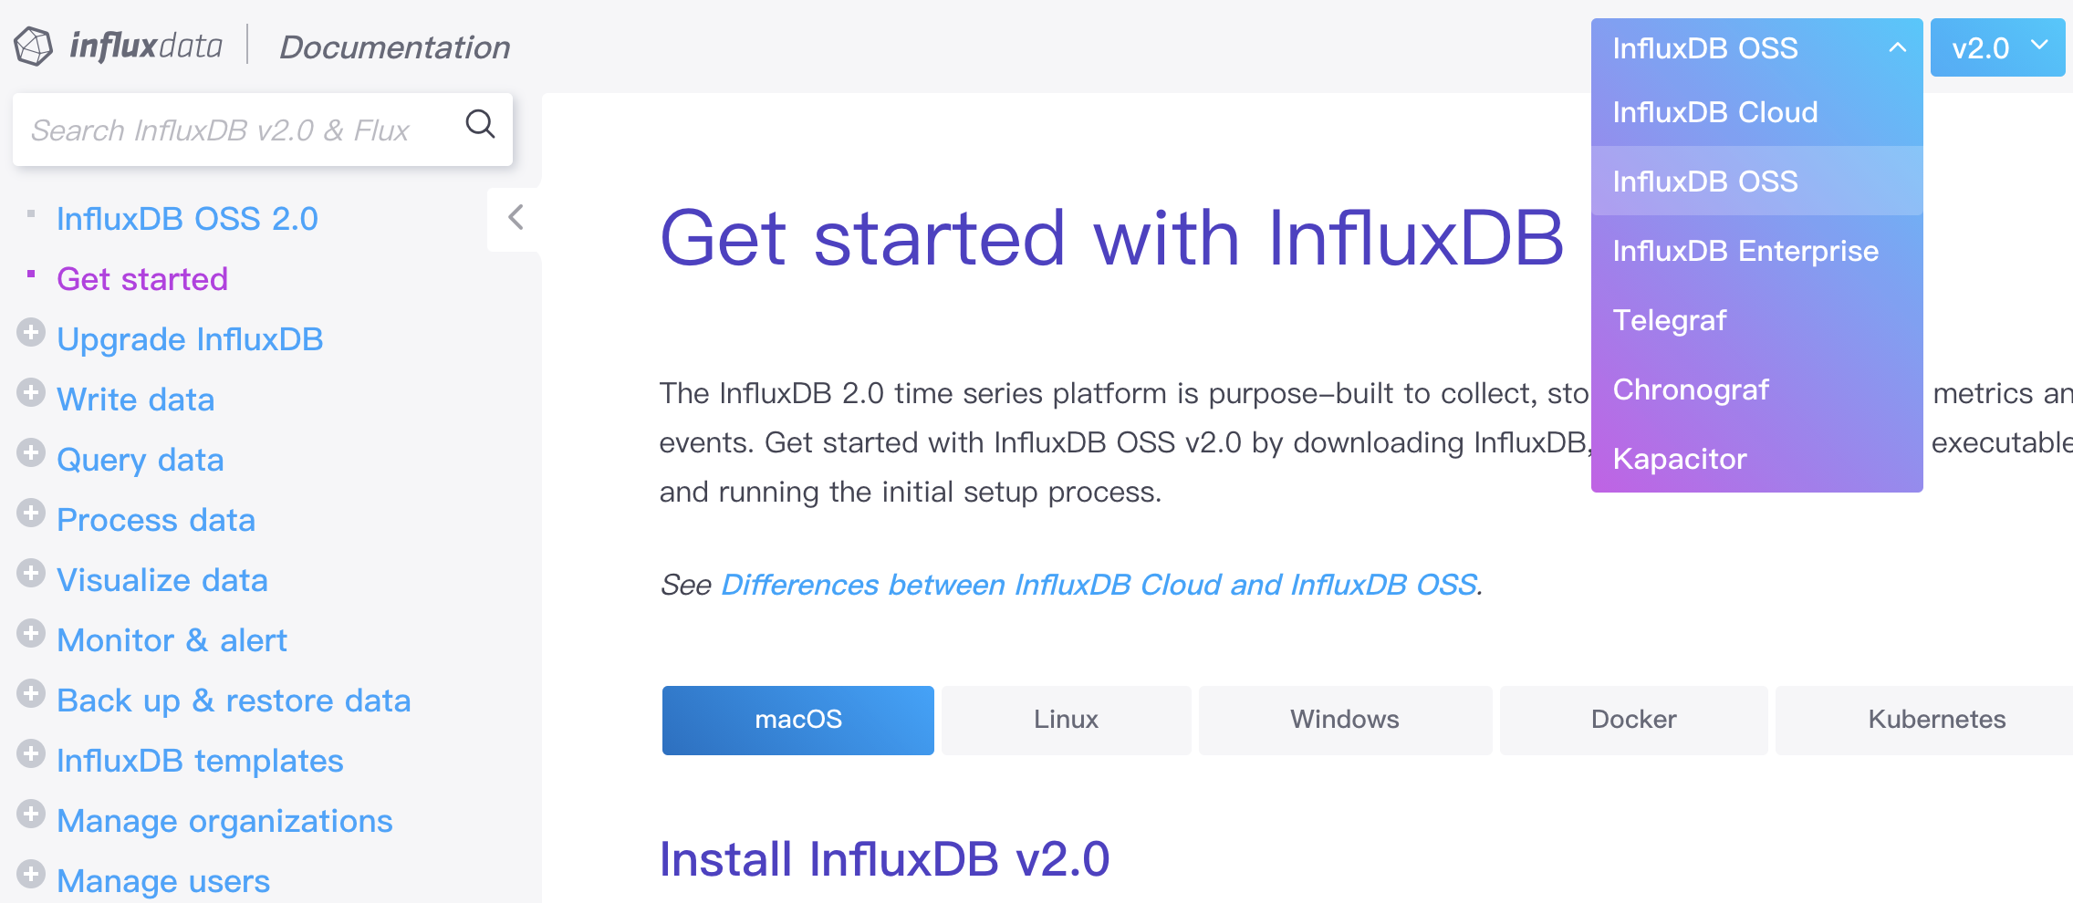Click the InfluxData logo icon
The height and width of the screenshot is (903, 2073).
(x=34, y=46)
